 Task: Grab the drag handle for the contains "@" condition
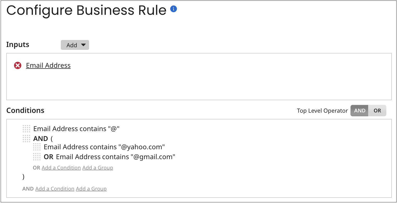point(27,129)
